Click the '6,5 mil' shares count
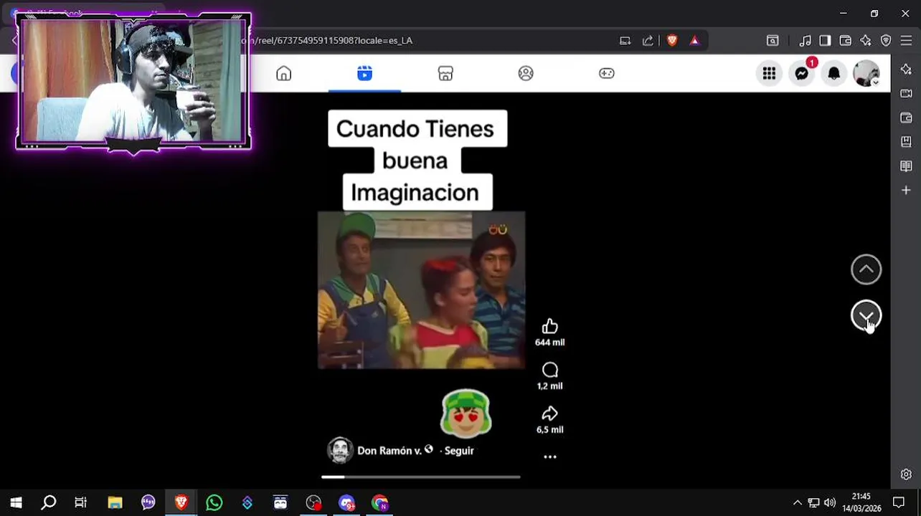 550,430
